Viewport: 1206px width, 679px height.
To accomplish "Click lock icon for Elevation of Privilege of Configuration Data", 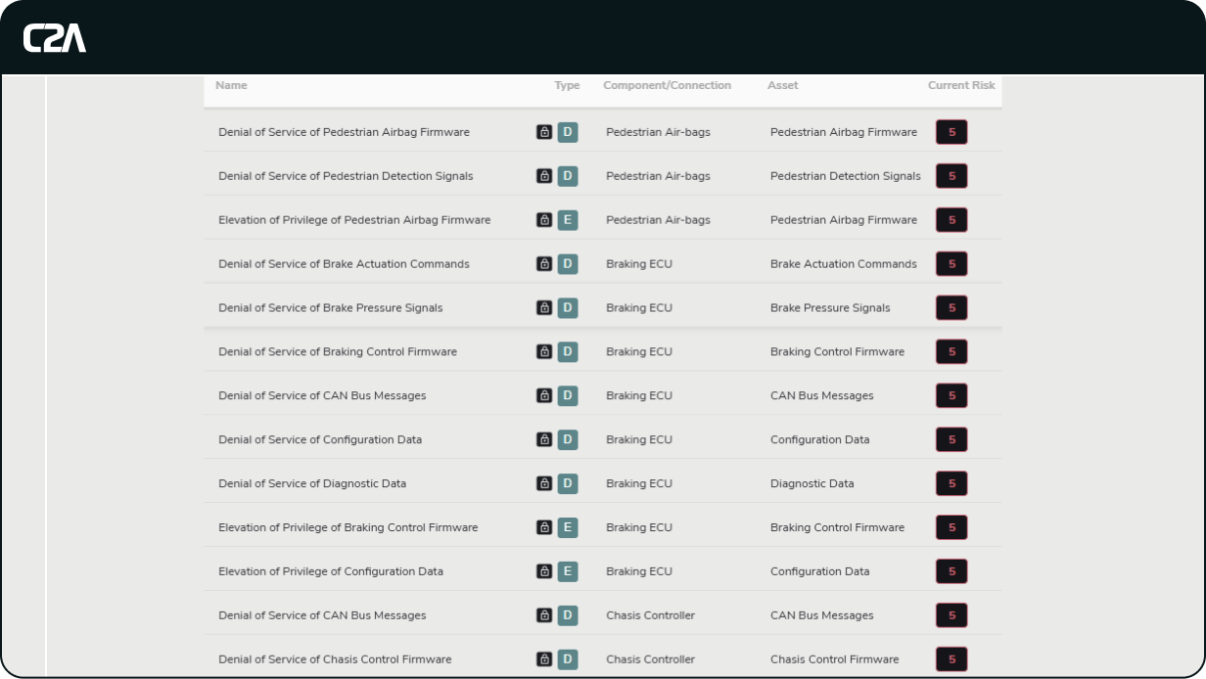I will (x=544, y=571).
